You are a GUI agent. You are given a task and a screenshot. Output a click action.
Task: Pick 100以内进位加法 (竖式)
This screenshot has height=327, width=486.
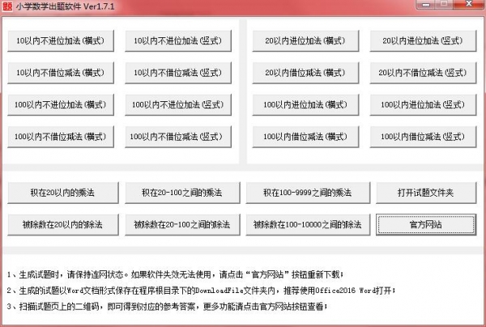pyautogui.click(x=423, y=104)
